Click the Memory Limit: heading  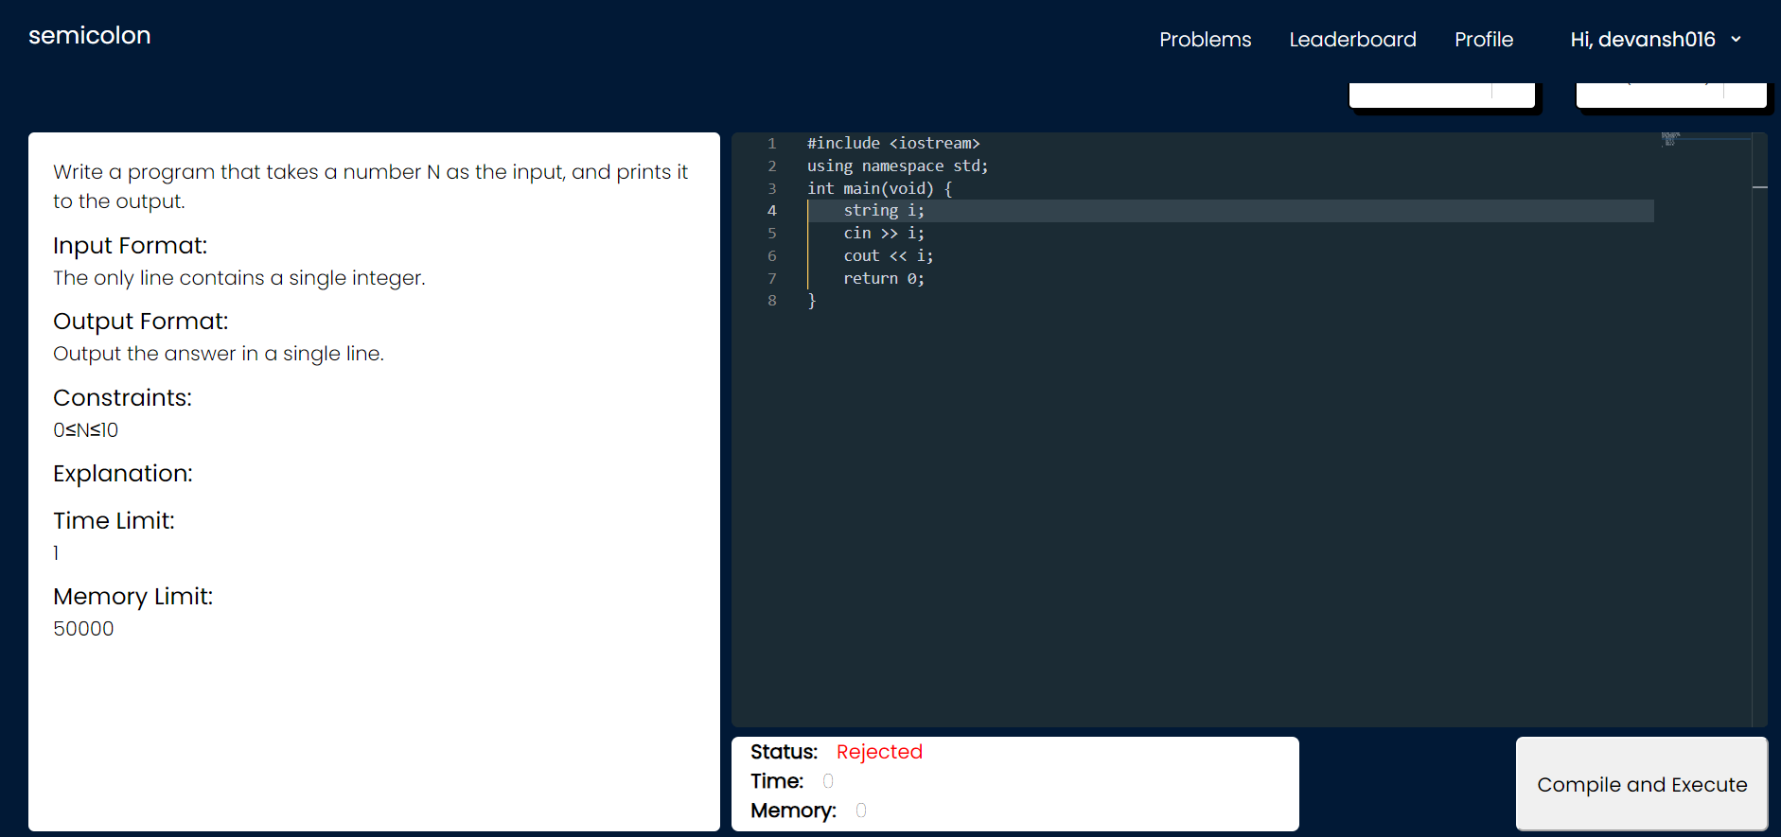point(132,597)
